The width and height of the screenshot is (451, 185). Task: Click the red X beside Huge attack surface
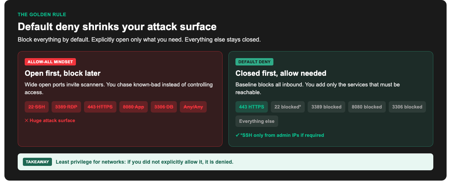point(27,120)
